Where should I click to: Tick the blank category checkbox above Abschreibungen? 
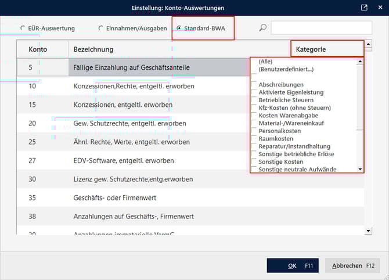(x=254, y=77)
